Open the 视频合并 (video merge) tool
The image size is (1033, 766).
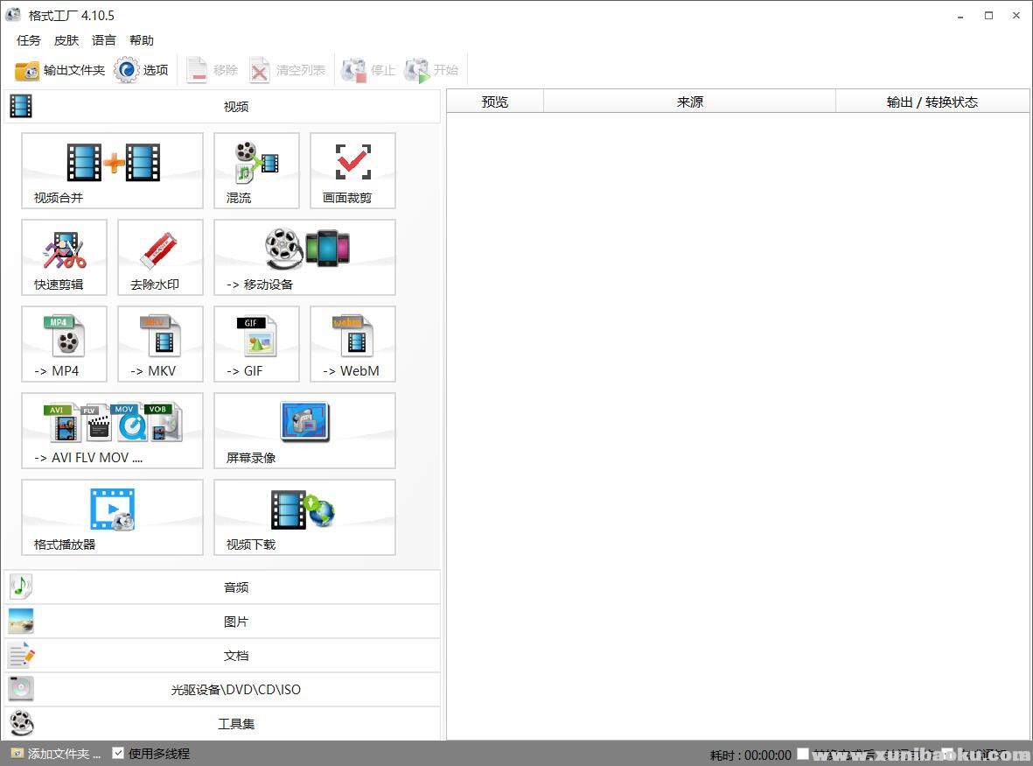coord(112,170)
